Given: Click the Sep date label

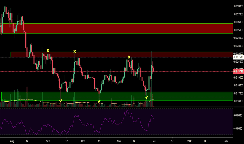Looking at the screenshot, I should click(x=48, y=141).
